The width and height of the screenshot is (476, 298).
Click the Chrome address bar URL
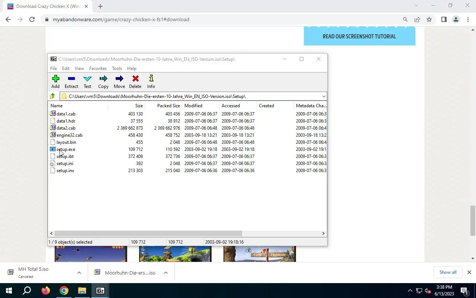tap(121, 19)
